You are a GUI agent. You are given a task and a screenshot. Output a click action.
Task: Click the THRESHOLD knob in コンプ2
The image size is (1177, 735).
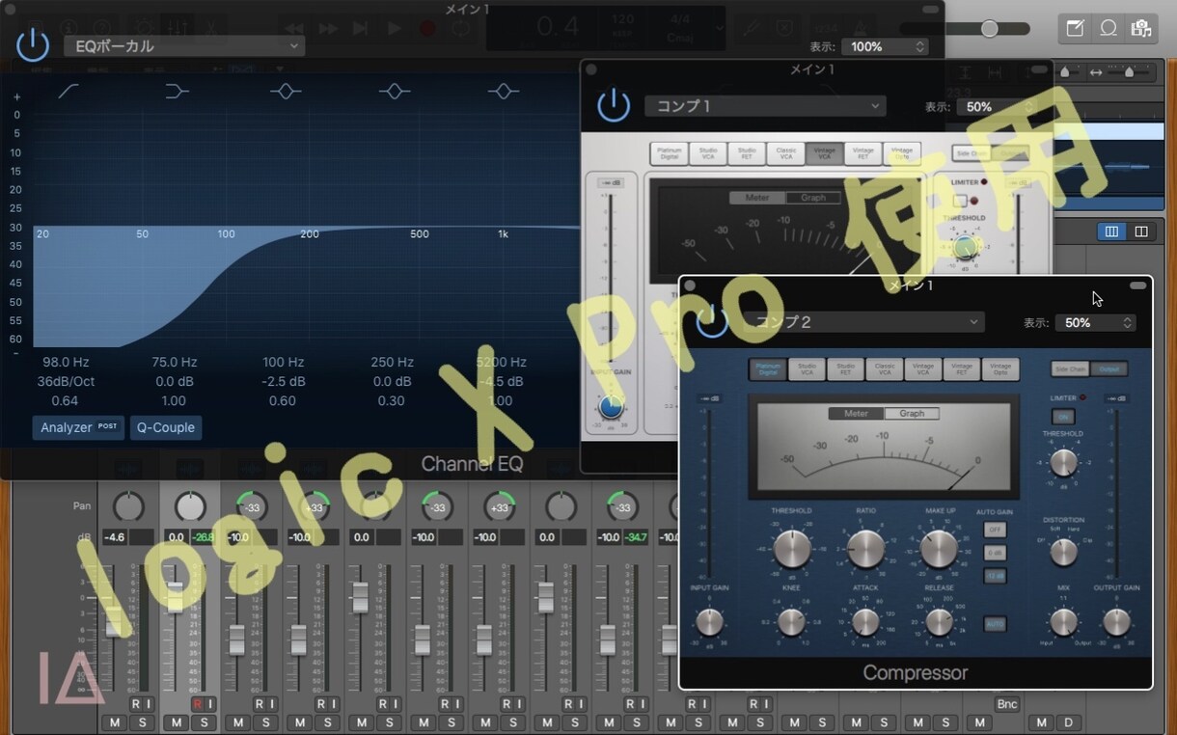click(x=791, y=548)
